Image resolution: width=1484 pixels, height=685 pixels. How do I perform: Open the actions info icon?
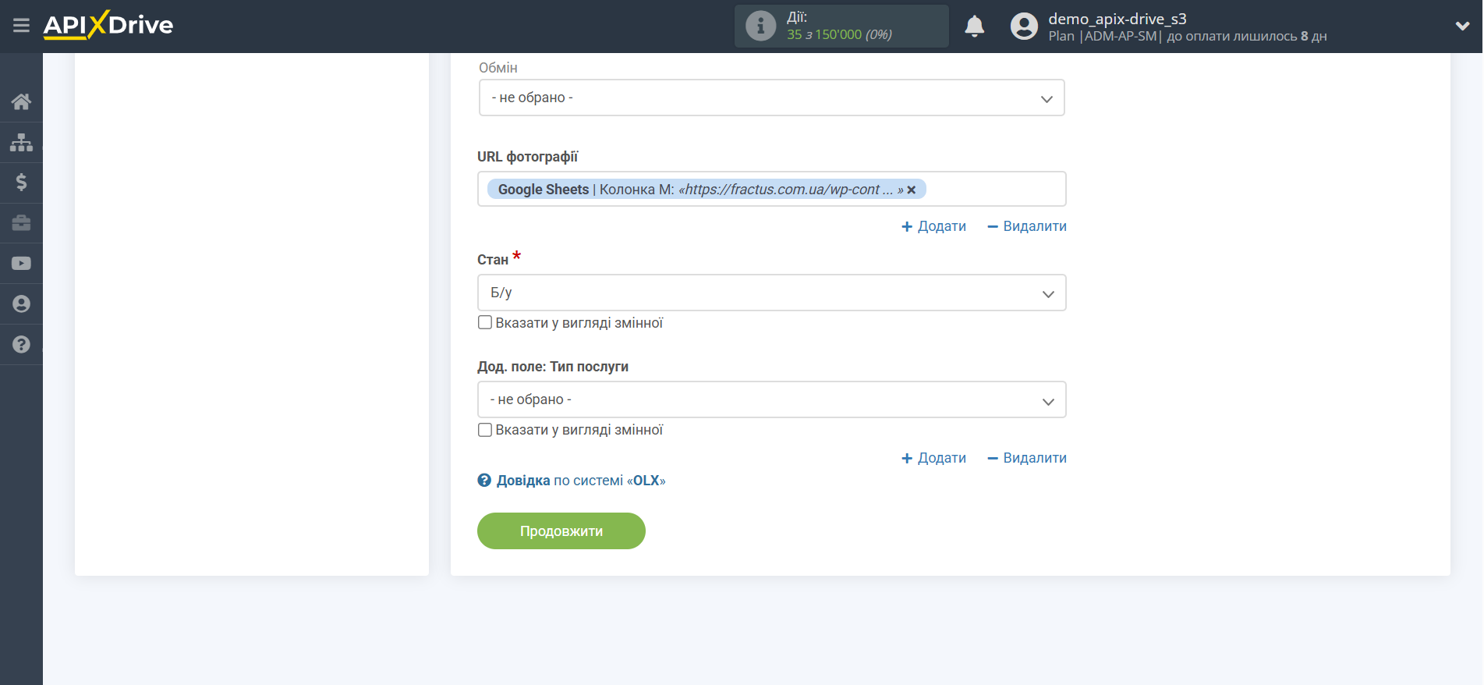[x=760, y=26]
